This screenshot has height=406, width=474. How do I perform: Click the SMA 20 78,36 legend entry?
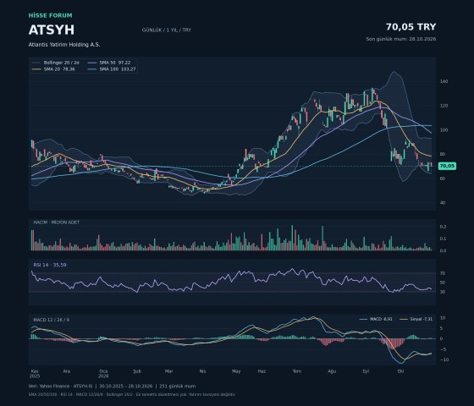click(x=53, y=69)
